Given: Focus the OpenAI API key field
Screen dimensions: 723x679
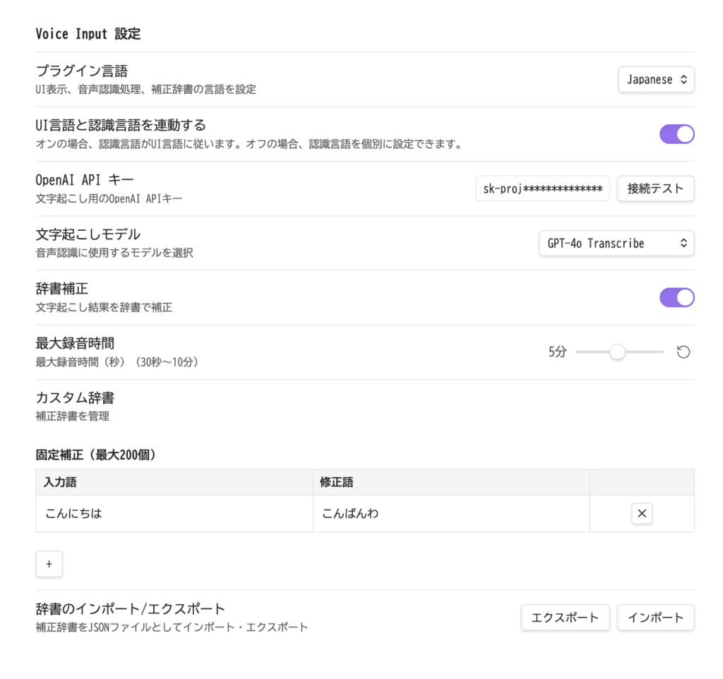Looking at the screenshot, I should 542,188.
